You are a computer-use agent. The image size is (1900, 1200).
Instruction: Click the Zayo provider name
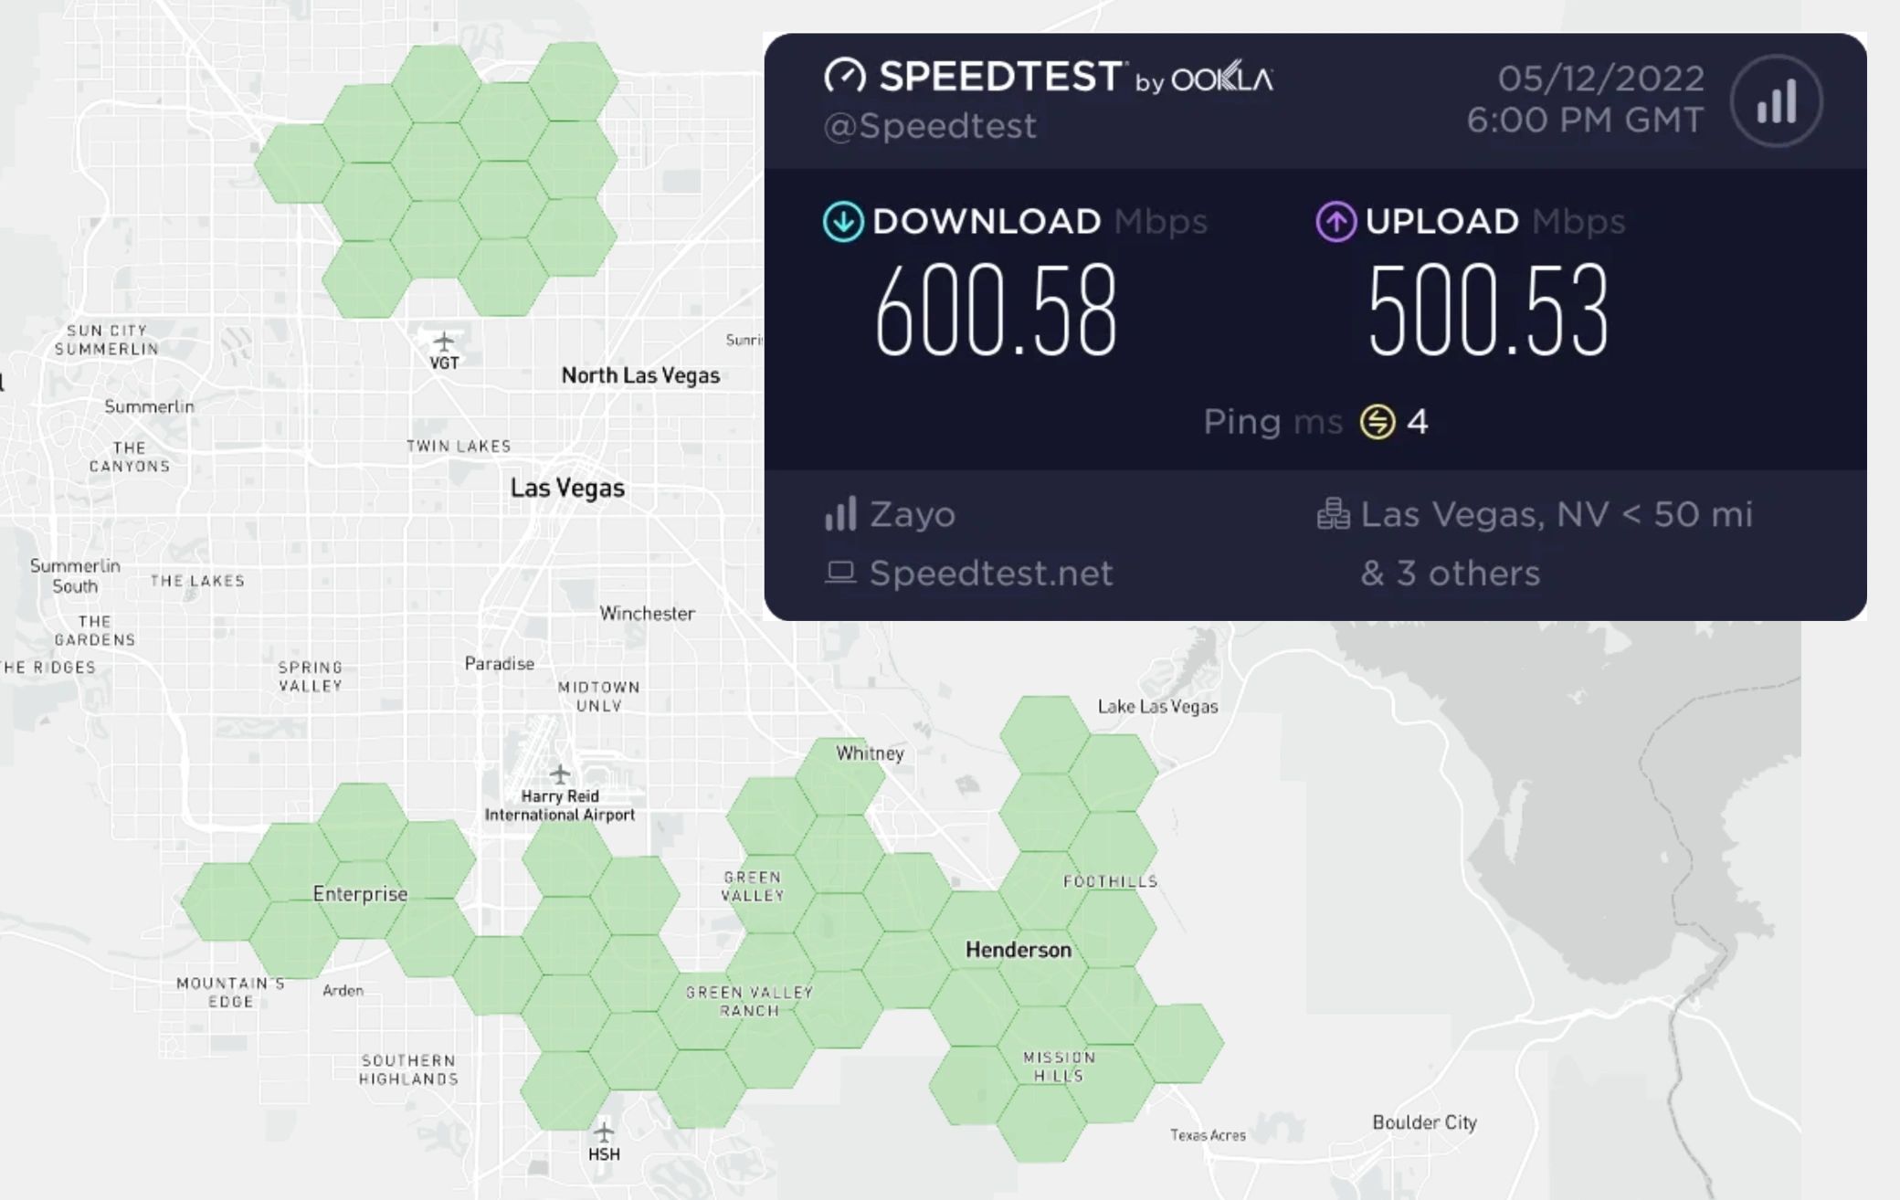click(913, 515)
